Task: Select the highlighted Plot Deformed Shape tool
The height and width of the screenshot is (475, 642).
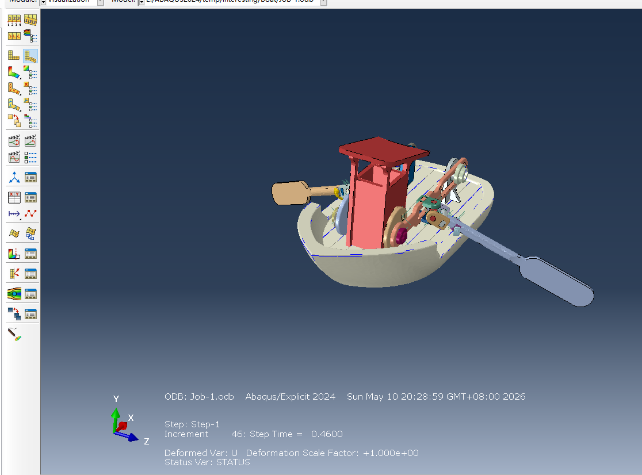Action: click(30, 56)
